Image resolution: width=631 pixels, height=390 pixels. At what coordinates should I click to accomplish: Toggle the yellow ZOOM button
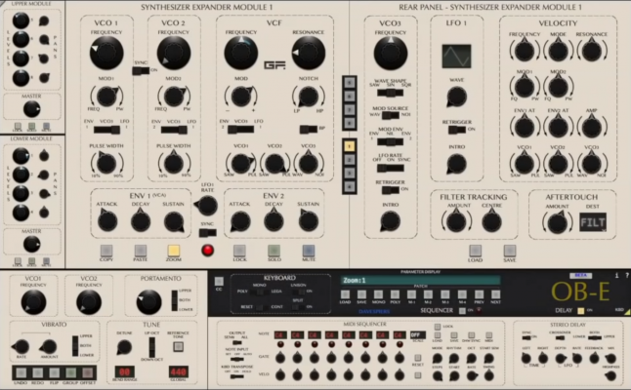point(174,251)
